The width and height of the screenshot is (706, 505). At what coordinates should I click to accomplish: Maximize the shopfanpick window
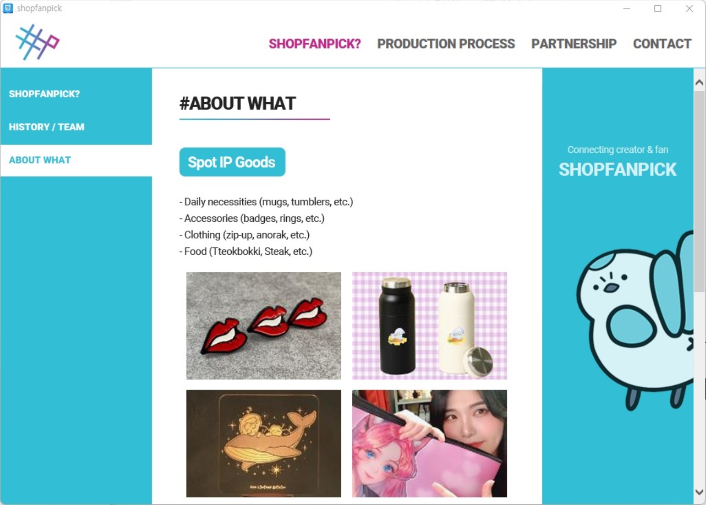(658, 8)
